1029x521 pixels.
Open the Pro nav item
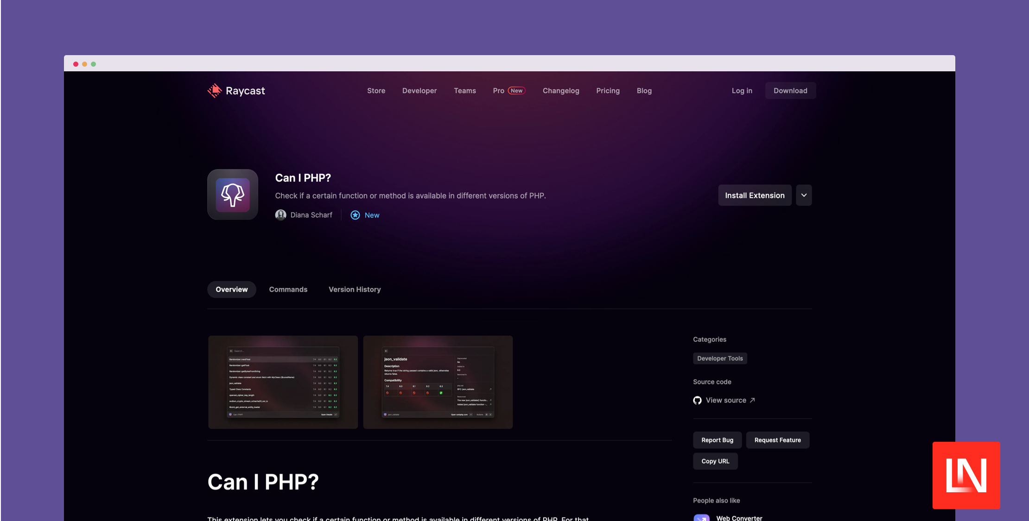coord(498,91)
